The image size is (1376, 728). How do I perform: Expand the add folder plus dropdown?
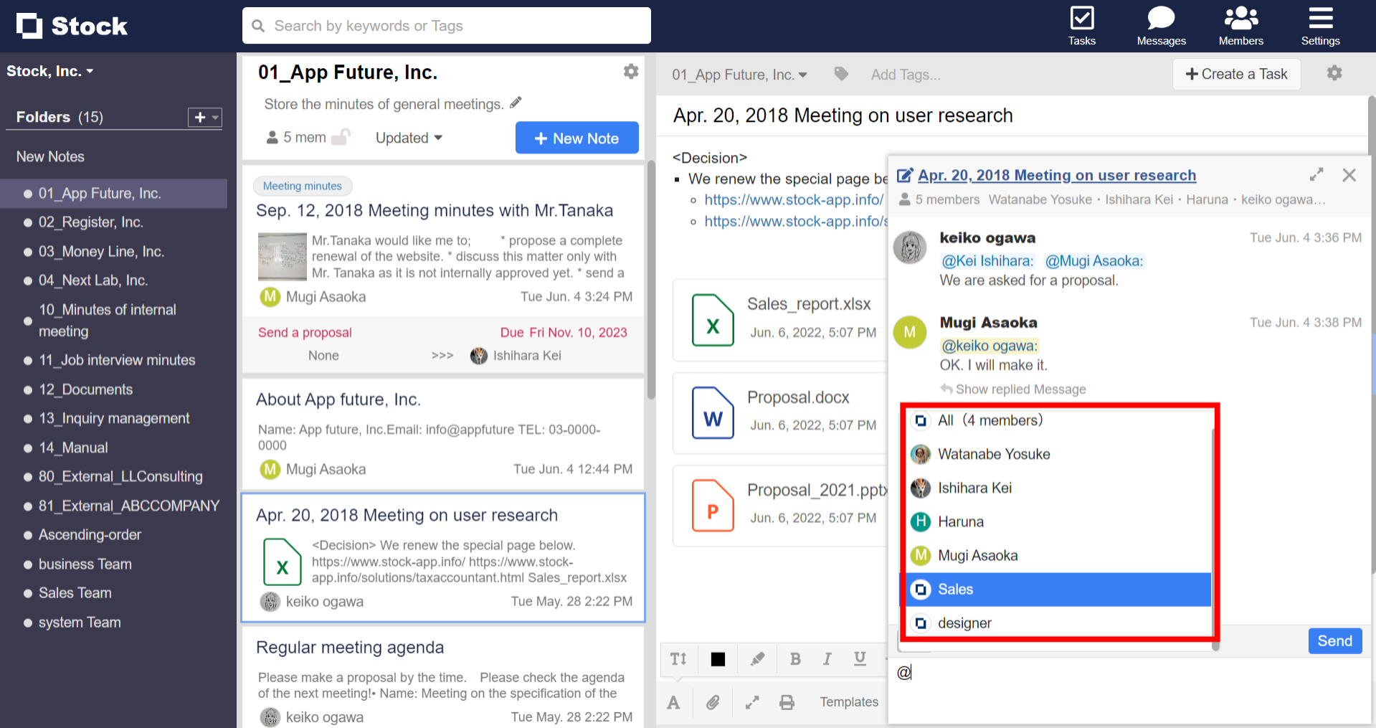[x=205, y=117]
